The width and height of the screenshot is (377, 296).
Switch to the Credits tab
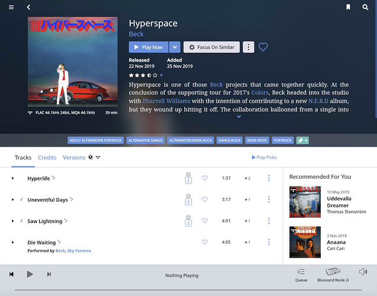click(47, 157)
